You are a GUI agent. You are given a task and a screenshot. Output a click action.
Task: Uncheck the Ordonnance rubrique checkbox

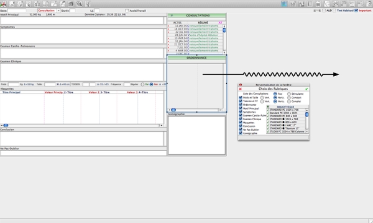pos(241,105)
